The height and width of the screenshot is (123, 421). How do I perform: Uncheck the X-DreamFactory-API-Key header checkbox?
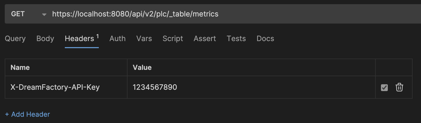tap(384, 87)
